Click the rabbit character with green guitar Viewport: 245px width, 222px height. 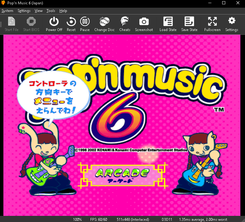tap(47, 159)
